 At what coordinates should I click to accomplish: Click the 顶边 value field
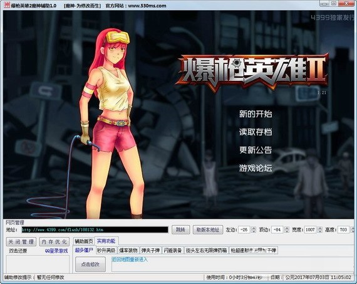pos(277,229)
